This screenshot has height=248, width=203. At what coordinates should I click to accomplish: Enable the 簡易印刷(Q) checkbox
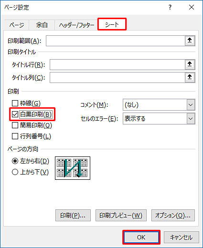(x=15, y=125)
